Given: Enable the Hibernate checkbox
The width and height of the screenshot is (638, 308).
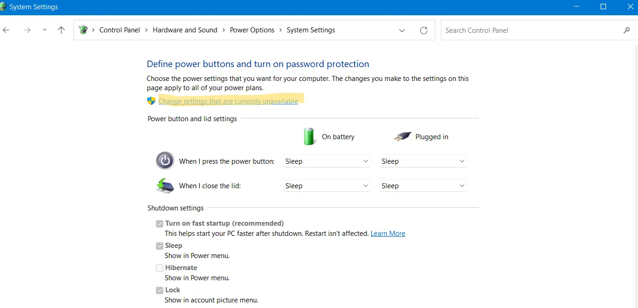Looking at the screenshot, I should click(159, 268).
